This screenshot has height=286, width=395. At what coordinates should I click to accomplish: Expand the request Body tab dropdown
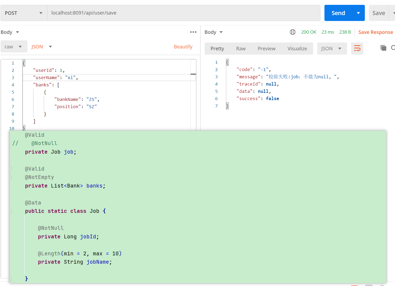10,32
